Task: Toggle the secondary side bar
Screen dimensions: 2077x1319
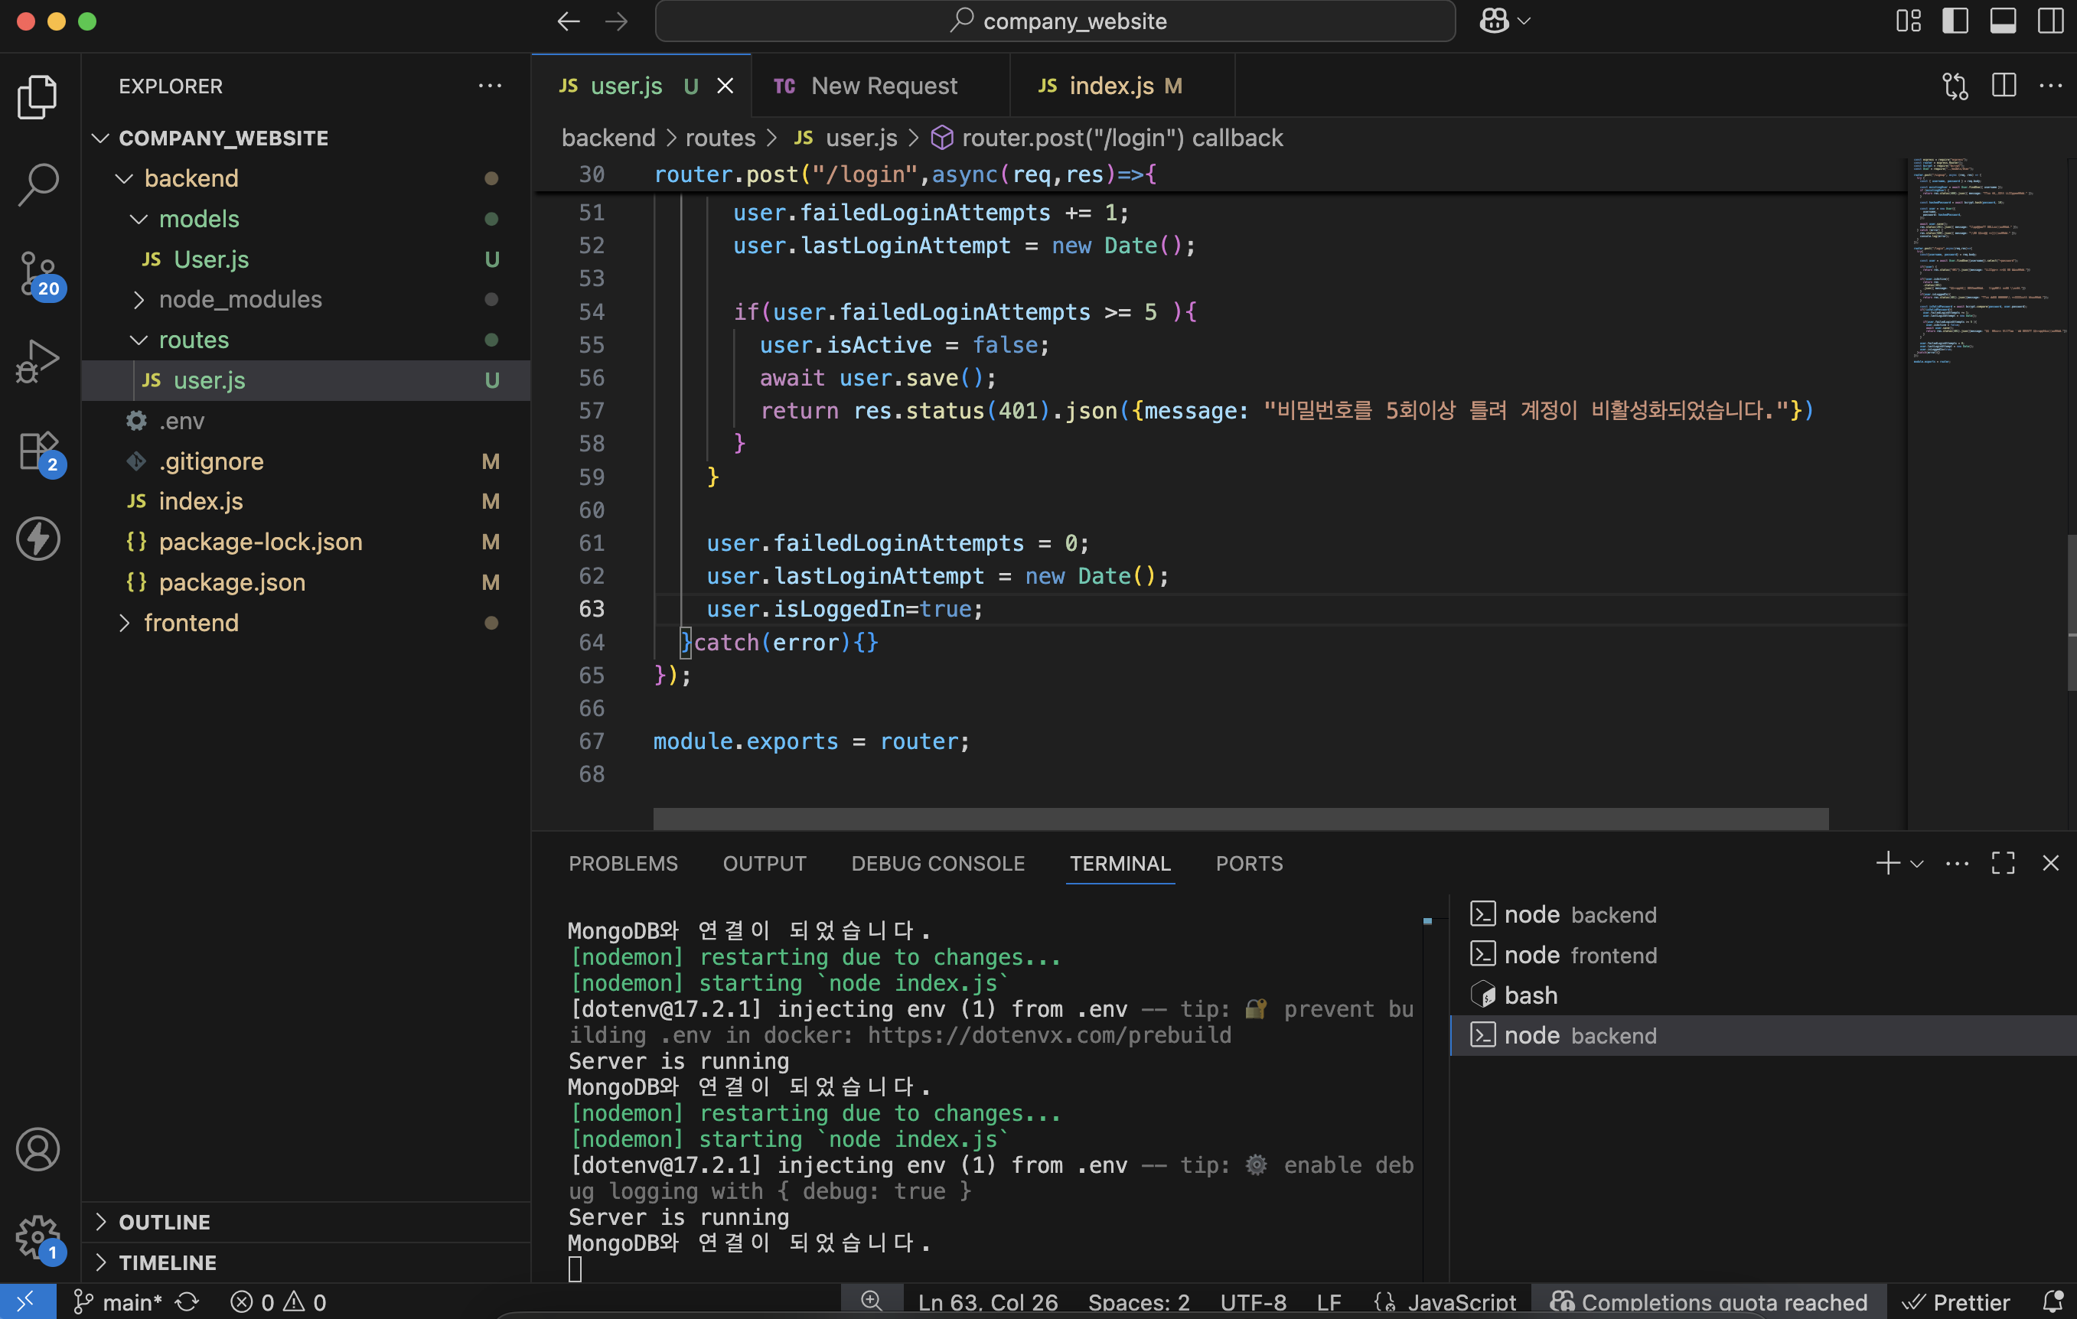Action: 2050,21
